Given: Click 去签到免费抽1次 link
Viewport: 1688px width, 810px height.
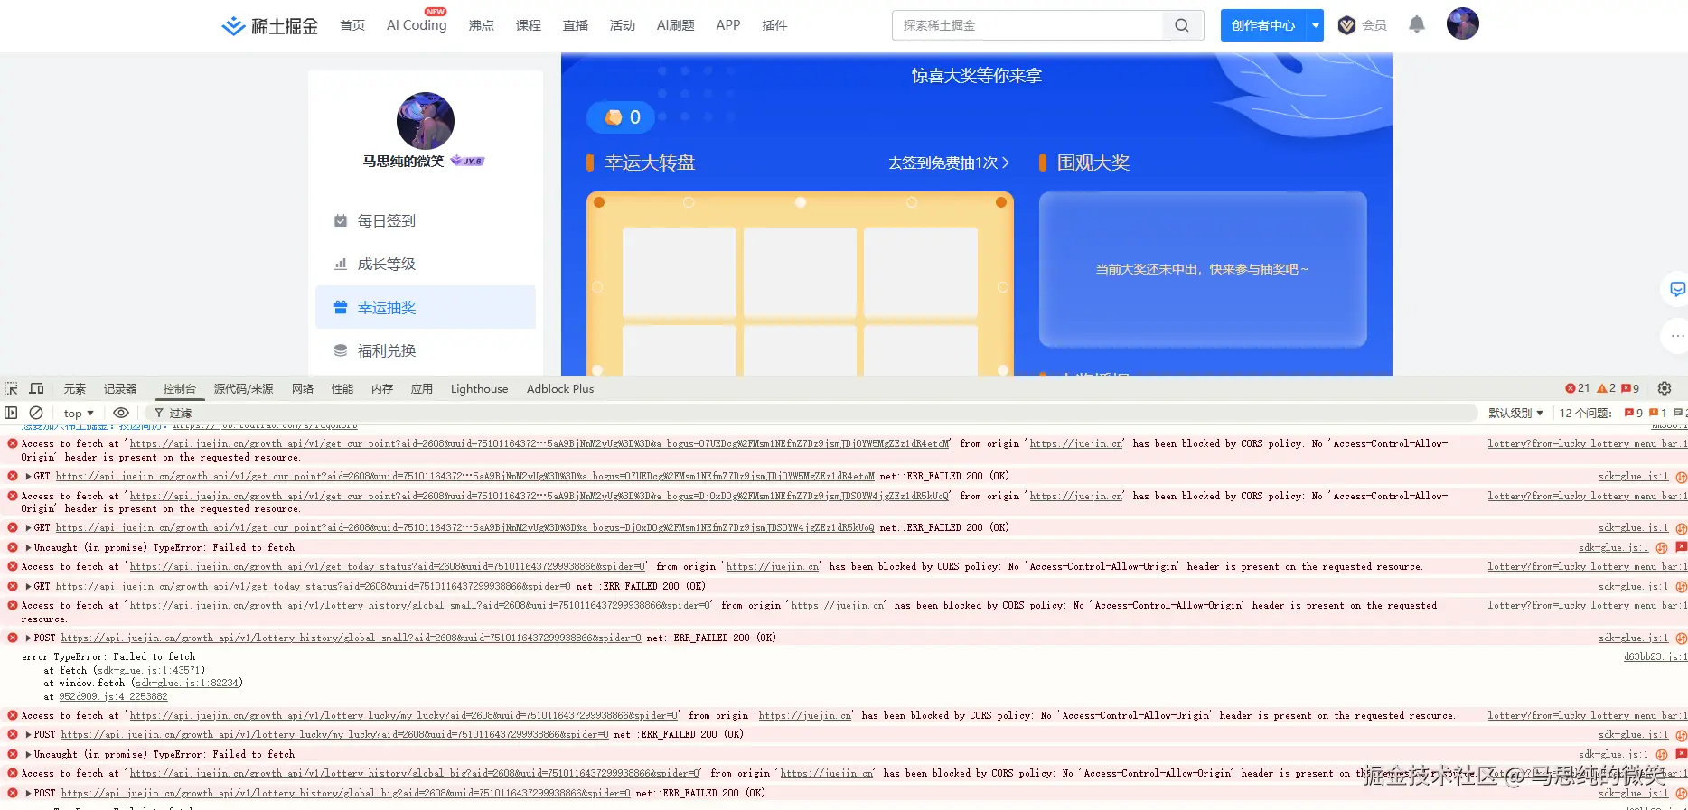Looking at the screenshot, I should (x=949, y=163).
